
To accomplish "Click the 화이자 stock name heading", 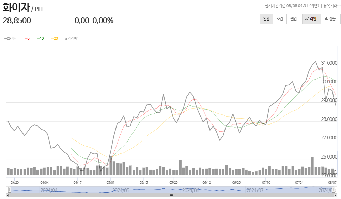I will tap(16, 7).
